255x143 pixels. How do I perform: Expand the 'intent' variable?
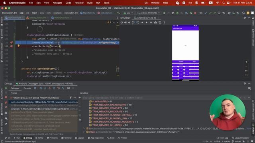84,132
